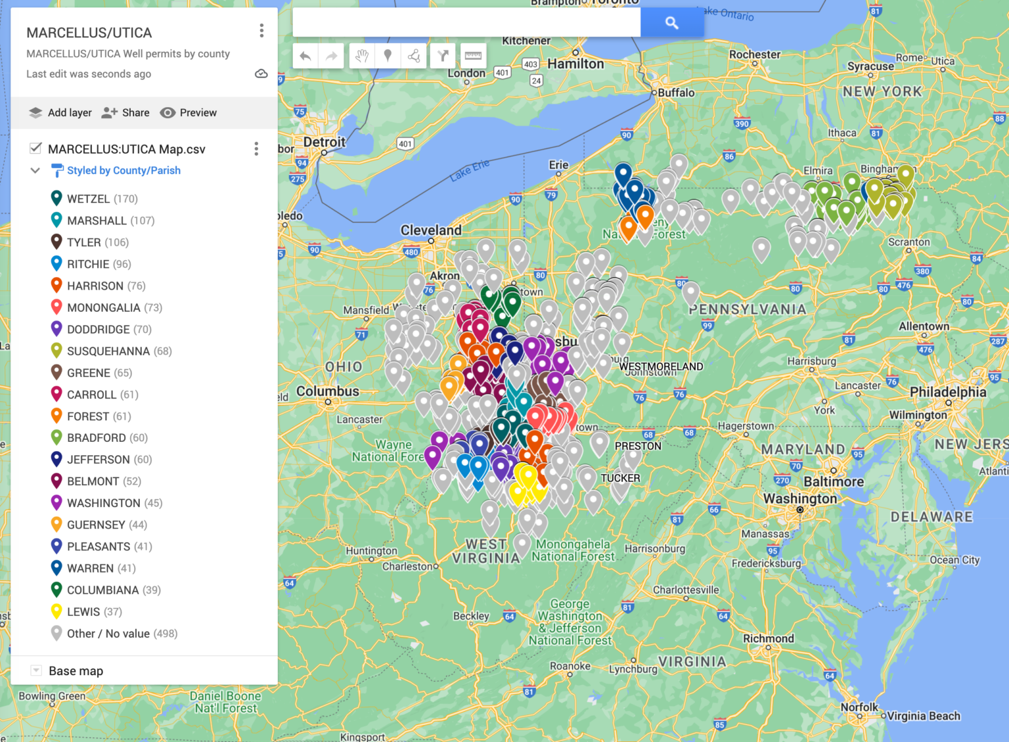Open the map's three-dot options menu
Image resolution: width=1009 pixels, height=742 pixels.
(x=261, y=30)
